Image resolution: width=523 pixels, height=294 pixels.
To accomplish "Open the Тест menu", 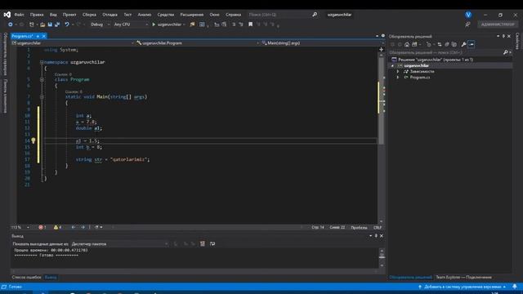I will tap(127, 15).
